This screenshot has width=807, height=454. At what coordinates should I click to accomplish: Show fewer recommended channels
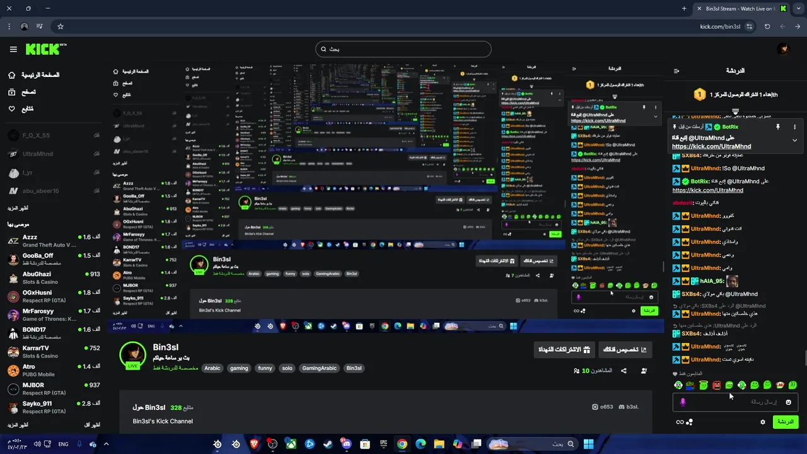(93, 425)
